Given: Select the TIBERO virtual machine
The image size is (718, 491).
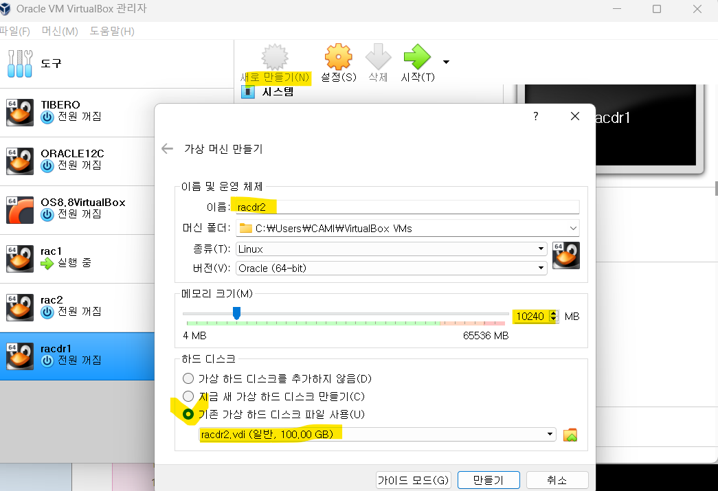Looking at the screenshot, I should 77,113.
